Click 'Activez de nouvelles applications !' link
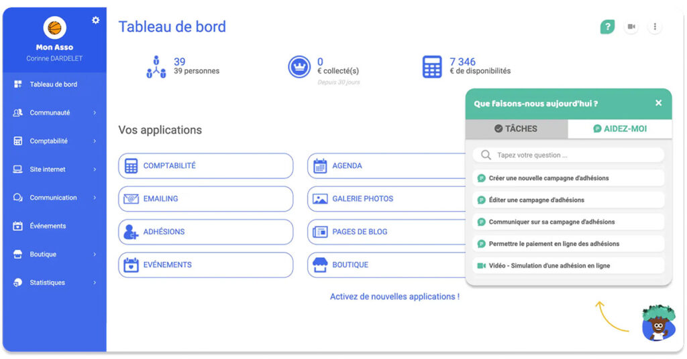 394,297
